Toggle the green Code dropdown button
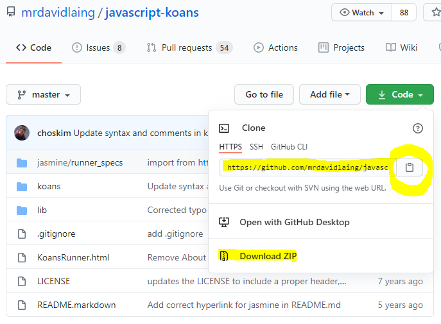 (400, 94)
